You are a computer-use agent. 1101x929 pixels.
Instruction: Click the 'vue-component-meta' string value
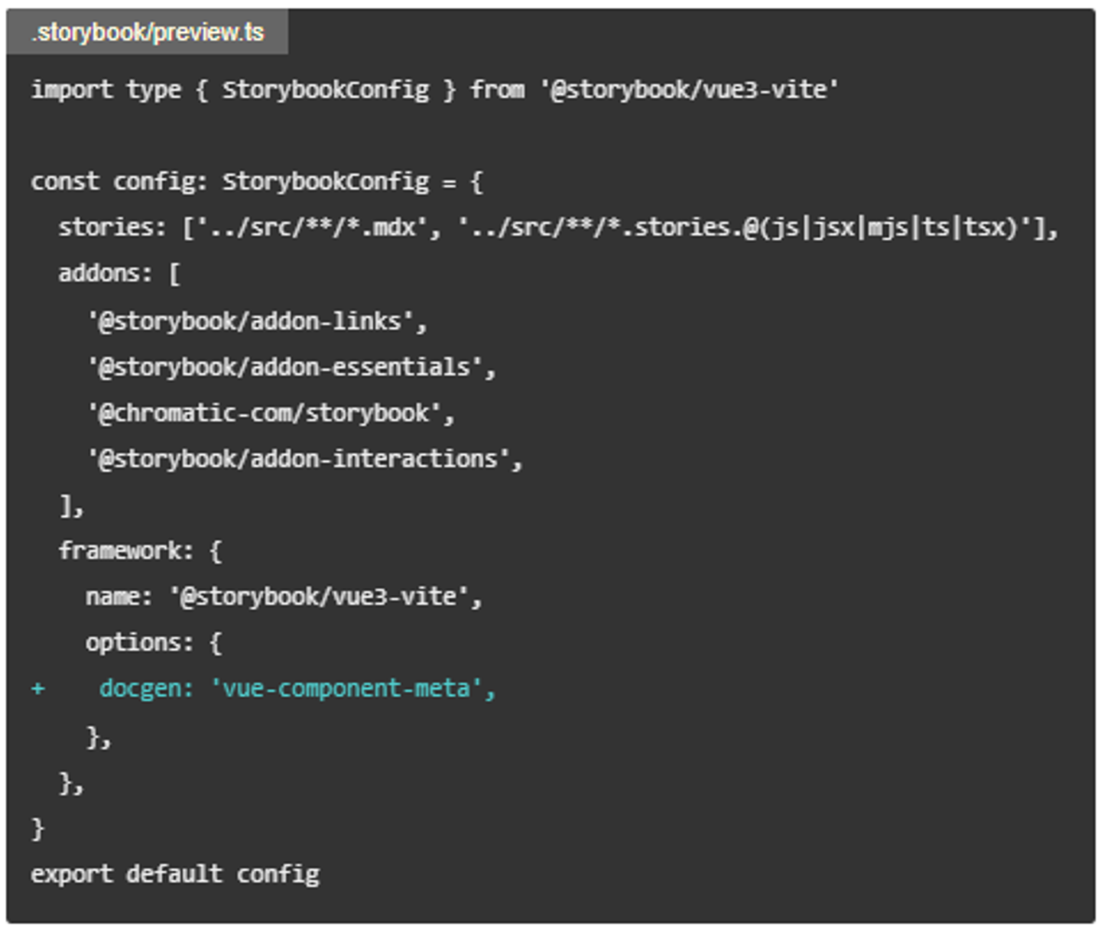pos(347,689)
